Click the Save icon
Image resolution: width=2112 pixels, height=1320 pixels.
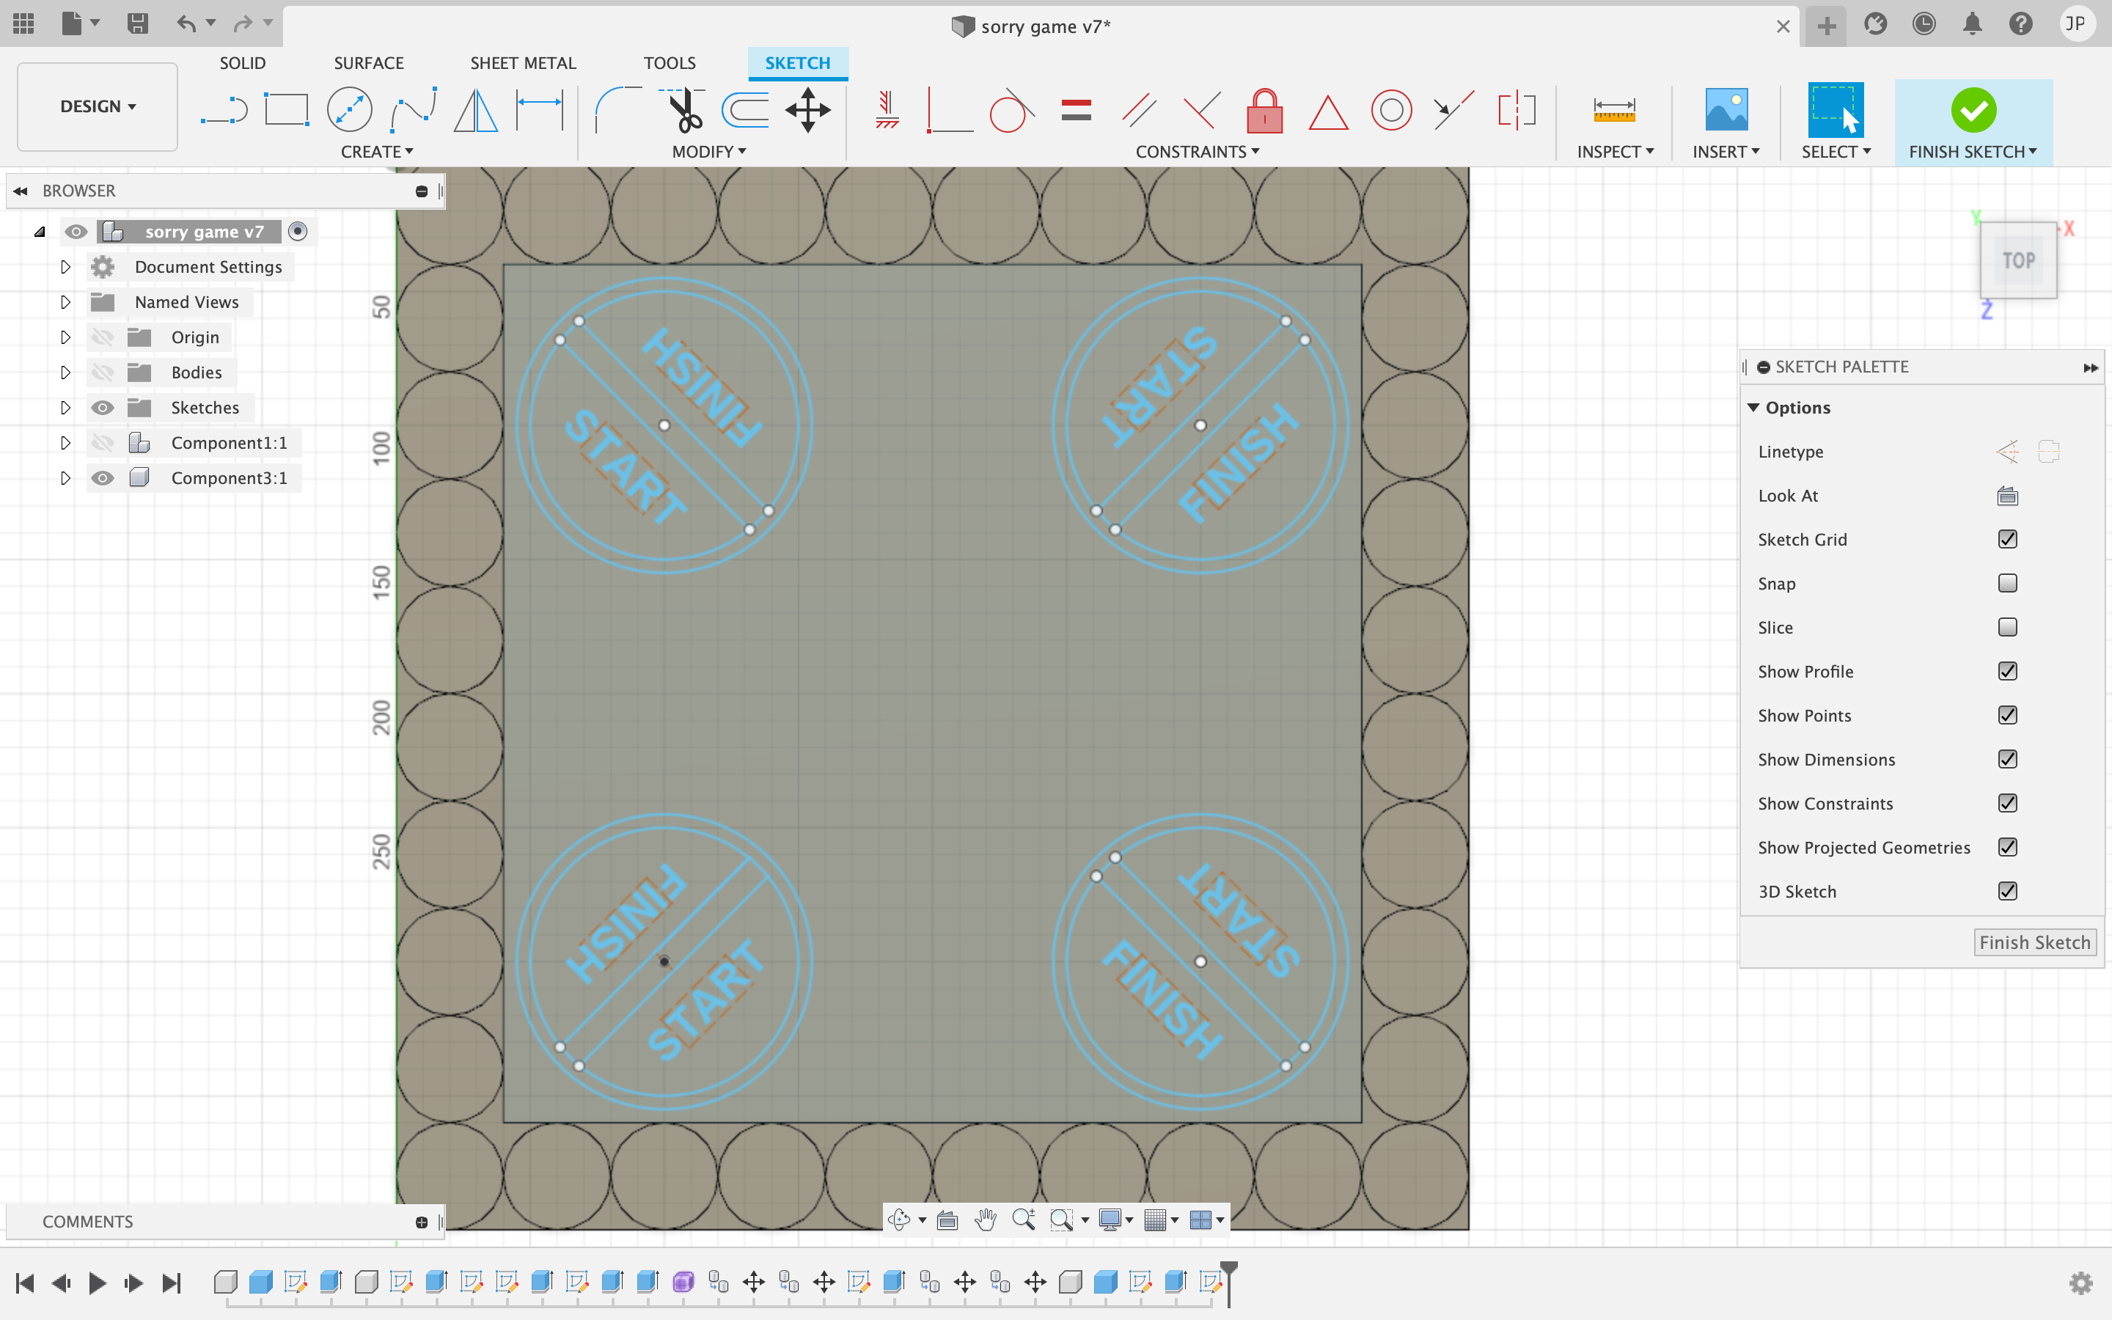point(137,23)
